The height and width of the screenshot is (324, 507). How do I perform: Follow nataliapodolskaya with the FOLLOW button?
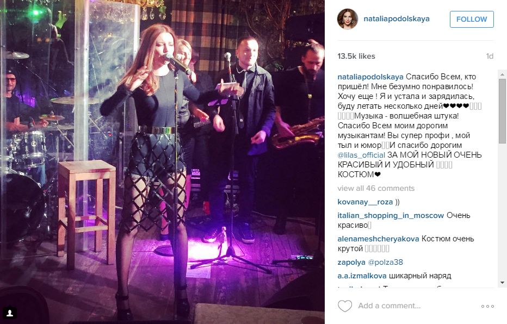tap(472, 19)
